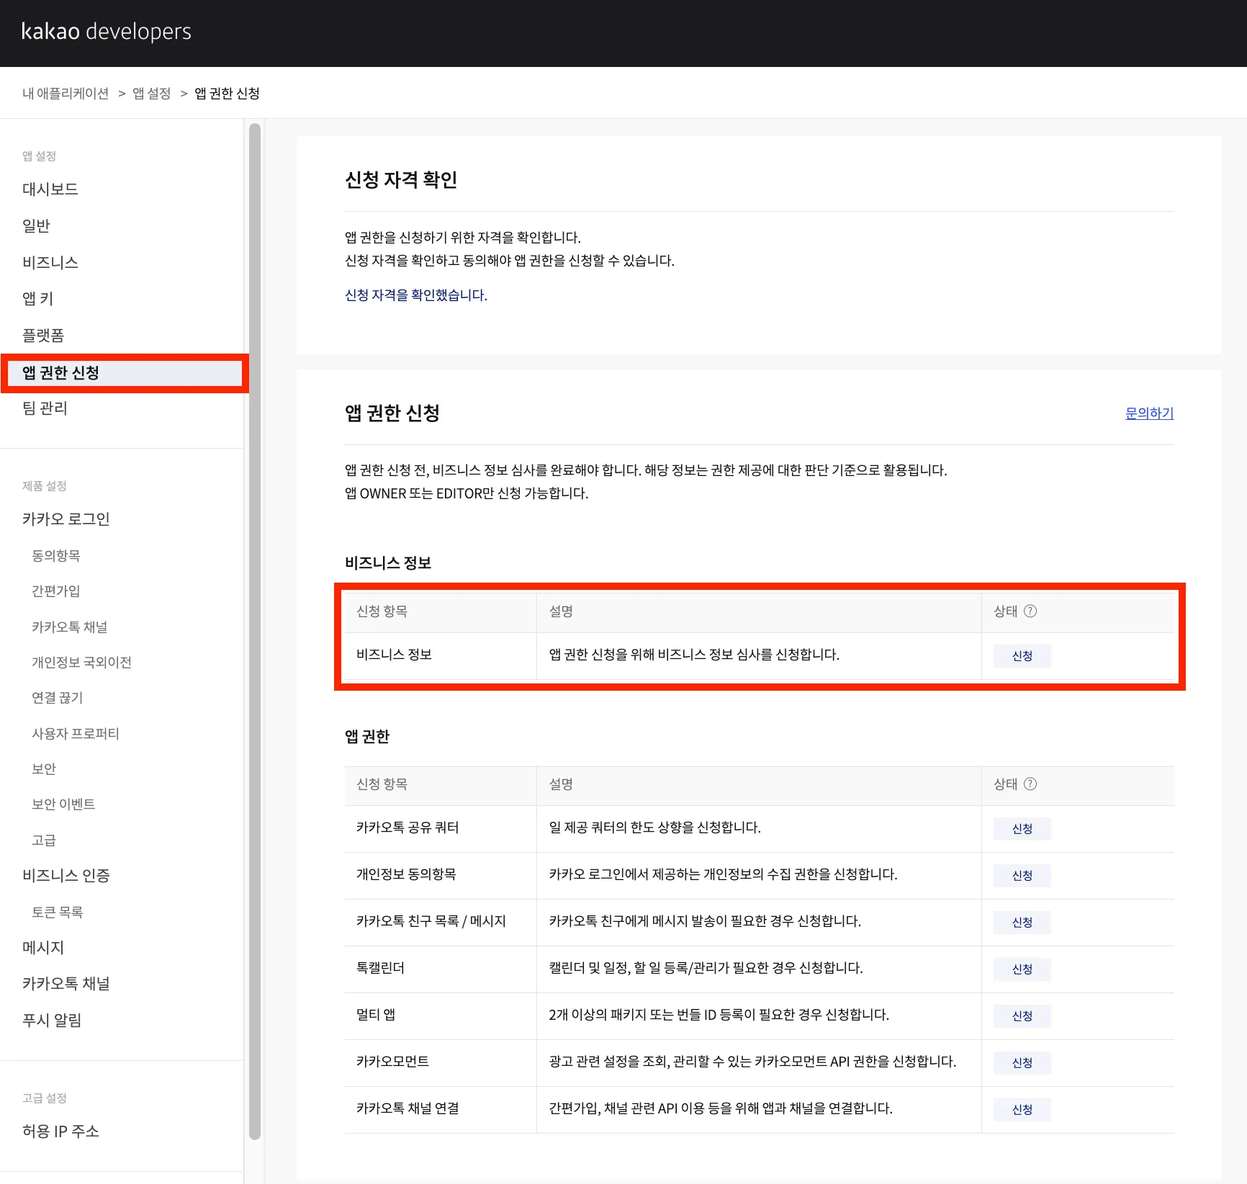Screen dimensions: 1247x1184
Task: Open 보안 submenu
Action: 44,768
